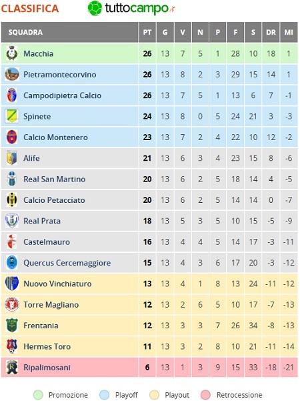
Task: Select the Spinete yellow-green crest
Action: (x=12, y=116)
